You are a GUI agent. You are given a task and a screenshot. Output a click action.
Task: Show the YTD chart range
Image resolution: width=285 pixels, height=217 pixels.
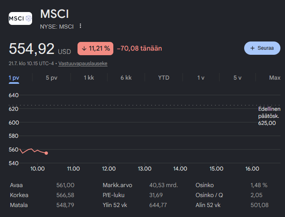pos(164,78)
